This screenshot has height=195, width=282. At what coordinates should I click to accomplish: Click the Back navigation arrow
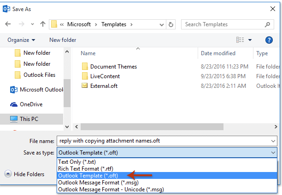[x=8, y=24]
